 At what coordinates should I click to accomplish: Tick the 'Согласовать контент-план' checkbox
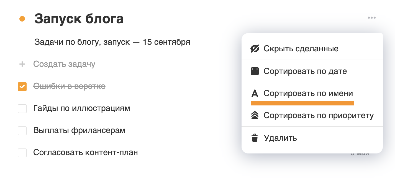22,153
